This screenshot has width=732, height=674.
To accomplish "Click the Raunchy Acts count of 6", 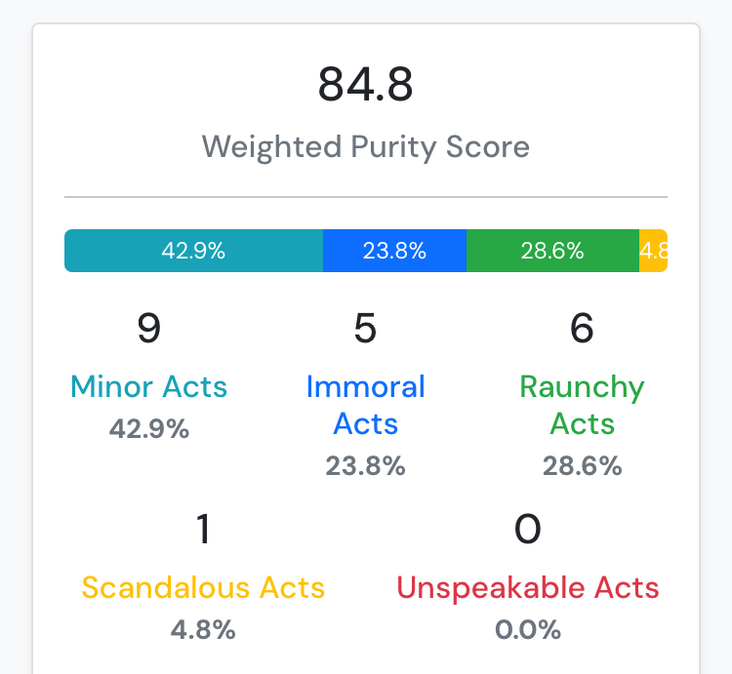I will click(582, 329).
